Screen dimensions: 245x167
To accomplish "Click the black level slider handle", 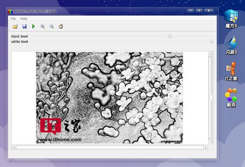I will [x=170, y=36].
